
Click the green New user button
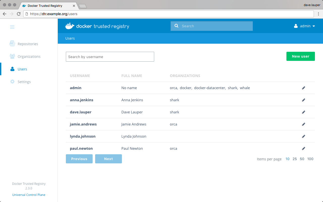pos(300,56)
